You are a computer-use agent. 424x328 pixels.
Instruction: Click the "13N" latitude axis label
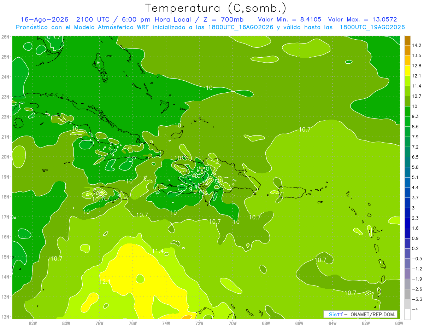point(5,297)
